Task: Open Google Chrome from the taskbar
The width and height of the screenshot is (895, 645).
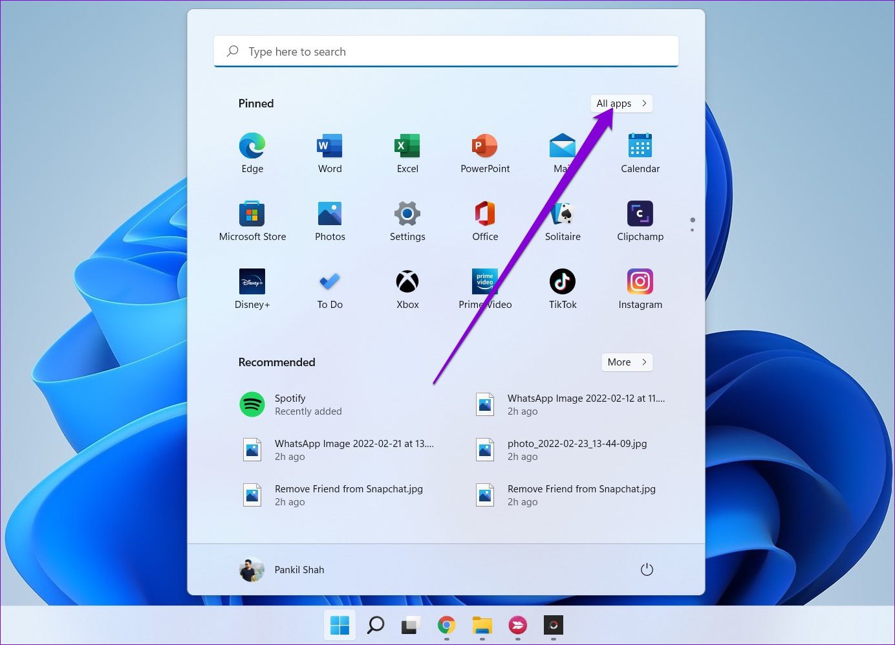Action: click(x=446, y=626)
